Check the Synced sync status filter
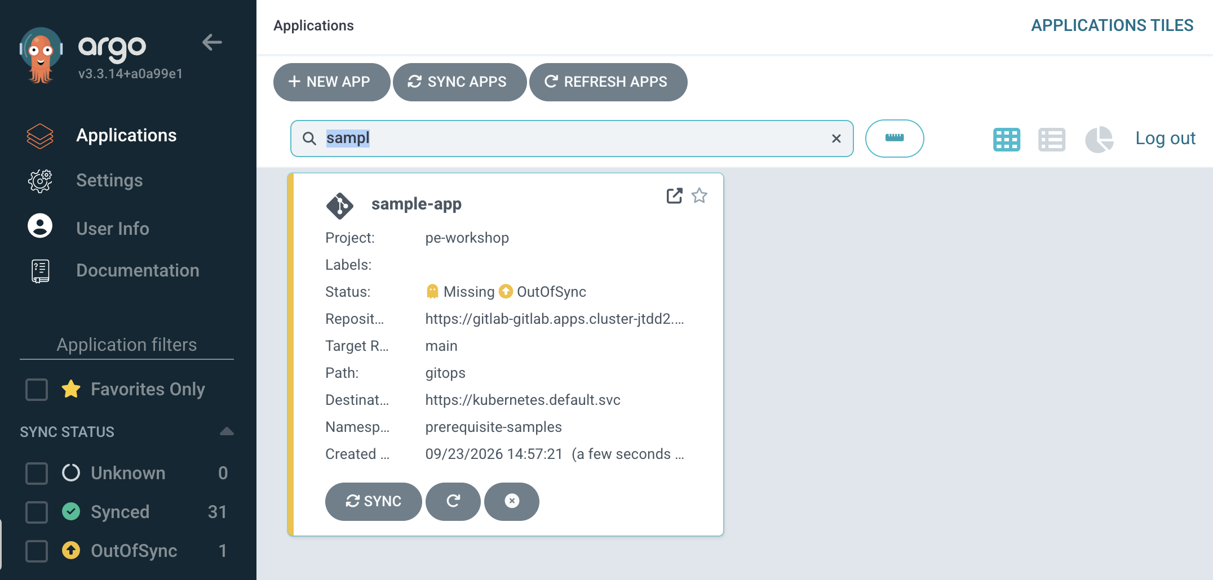Viewport: 1213px width, 580px height. click(37, 512)
